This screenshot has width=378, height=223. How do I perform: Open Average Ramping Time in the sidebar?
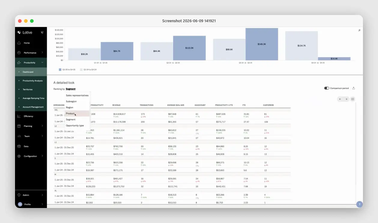[31, 98]
